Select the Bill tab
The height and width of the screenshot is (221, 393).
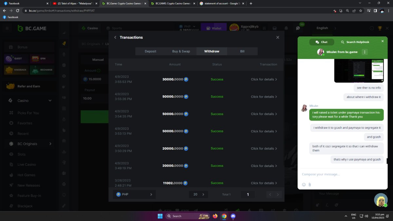[242, 51]
